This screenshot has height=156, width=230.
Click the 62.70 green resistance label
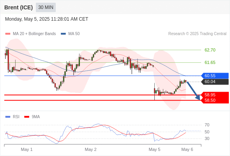coord(210,50)
